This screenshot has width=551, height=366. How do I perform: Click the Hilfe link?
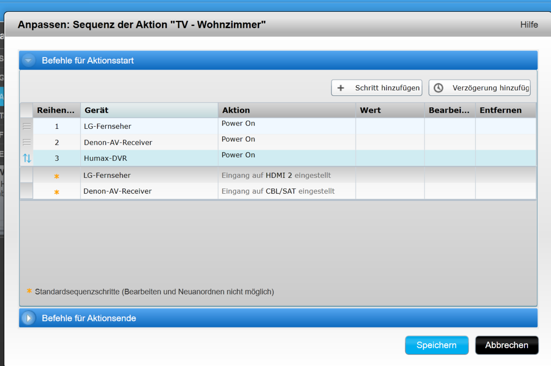coord(529,25)
